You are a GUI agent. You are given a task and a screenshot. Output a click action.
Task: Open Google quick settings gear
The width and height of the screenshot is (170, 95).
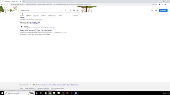152,11
